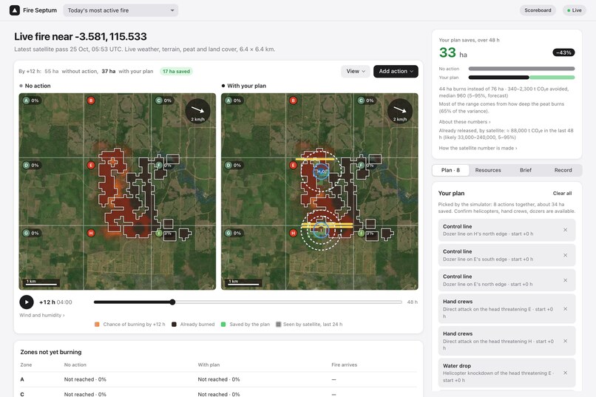Click the Saved by the plan green swatch
The image size is (596, 397).
point(223,325)
